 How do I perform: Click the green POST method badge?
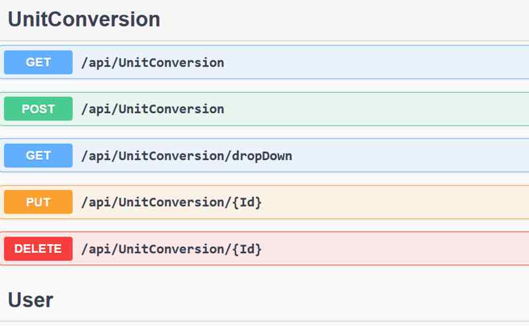pyautogui.click(x=38, y=109)
